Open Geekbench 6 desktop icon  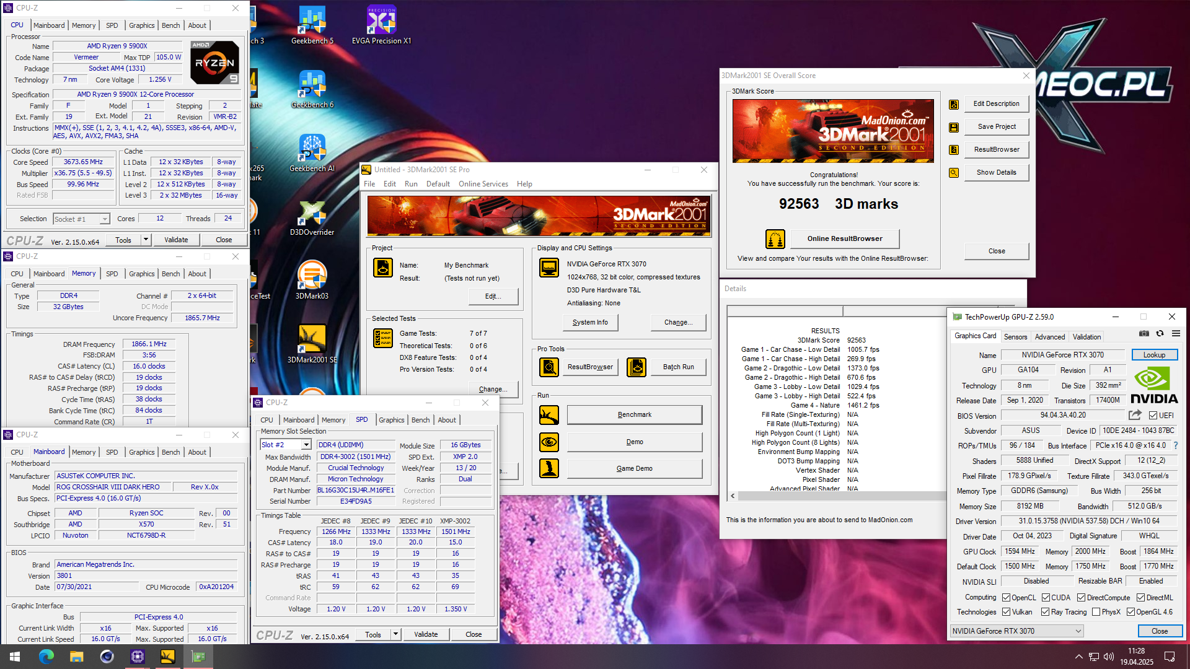pos(312,89)
